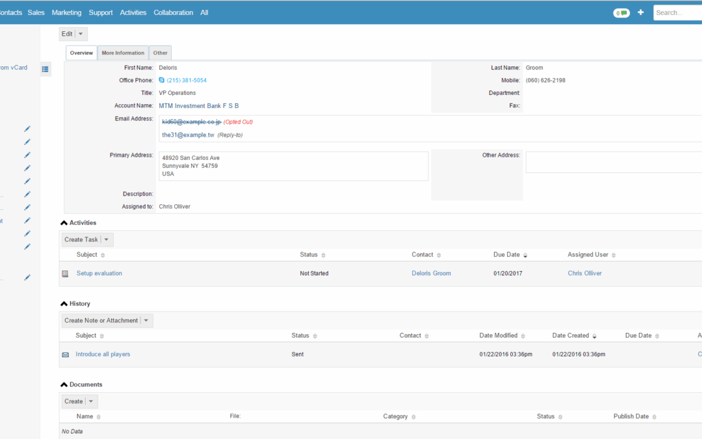Click the Sent status in History
Screen dimensions: 702x439
pyautogui.click(x=298, y=354)
